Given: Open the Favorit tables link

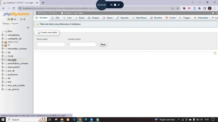Looking at the screenshot, I should (x=15, y=24).
